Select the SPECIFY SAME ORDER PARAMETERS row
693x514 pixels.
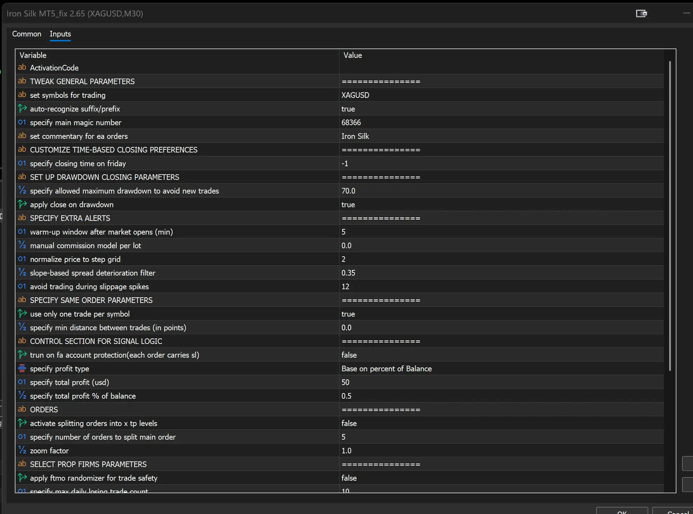coord(340,300)
